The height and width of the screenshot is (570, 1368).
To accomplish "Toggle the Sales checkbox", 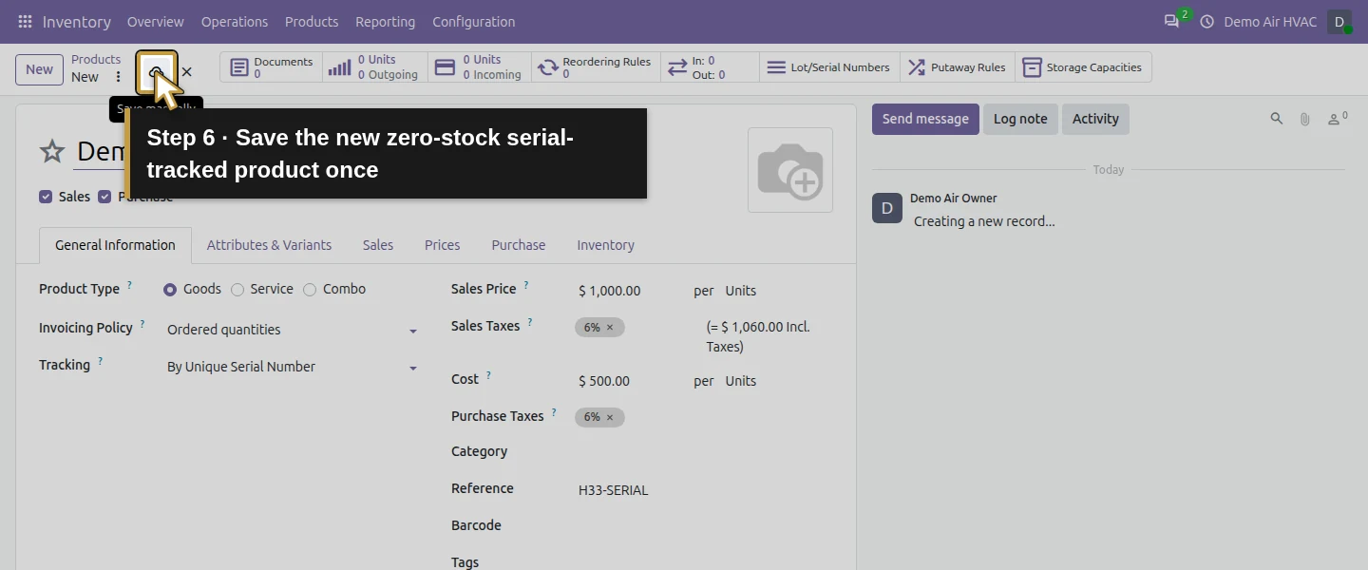I will coord(46,197).
